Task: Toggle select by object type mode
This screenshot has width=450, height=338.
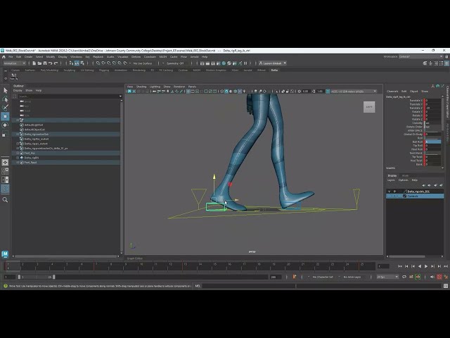Action: point(77,63)
